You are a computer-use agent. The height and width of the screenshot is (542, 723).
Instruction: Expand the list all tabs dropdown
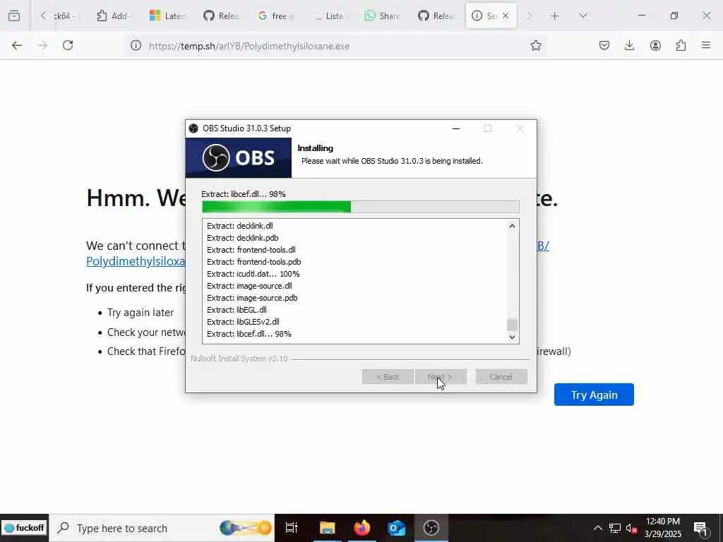point(582,16)
